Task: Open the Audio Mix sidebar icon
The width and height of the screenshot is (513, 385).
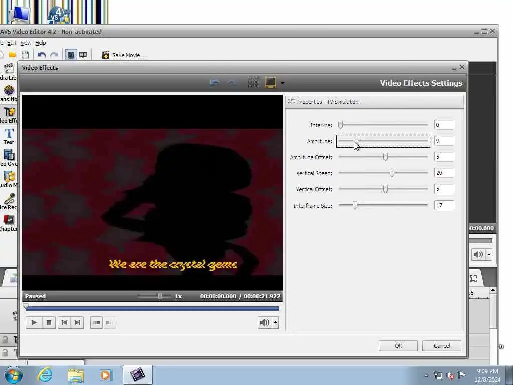Action: tap(9, 180)
